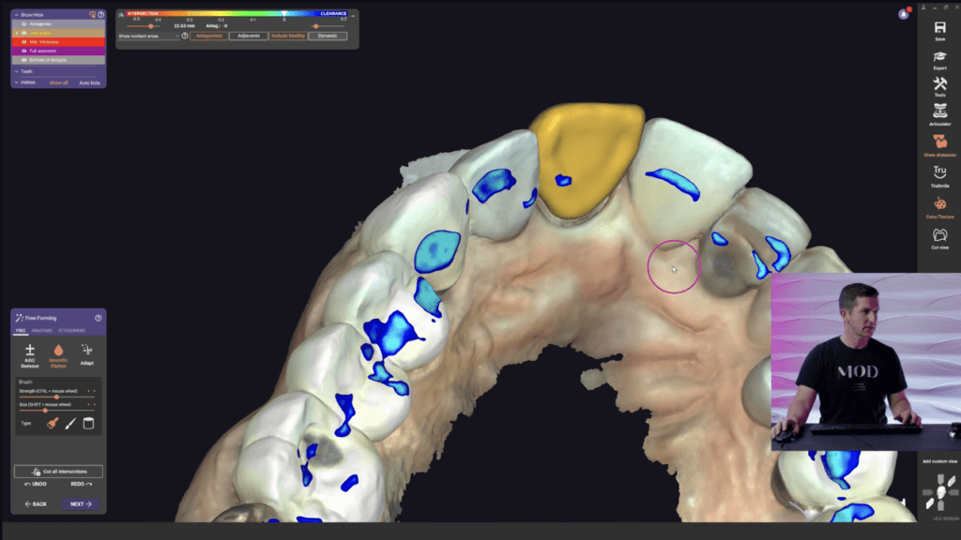Viewport: 961px width, 540px height.
Task: Hide the Min. thickness overlay
Action: click(x=24, y=42)
